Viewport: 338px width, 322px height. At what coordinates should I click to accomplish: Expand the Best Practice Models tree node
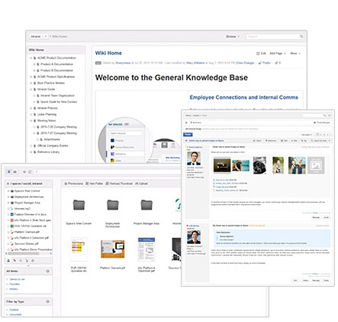click(31, 83)
